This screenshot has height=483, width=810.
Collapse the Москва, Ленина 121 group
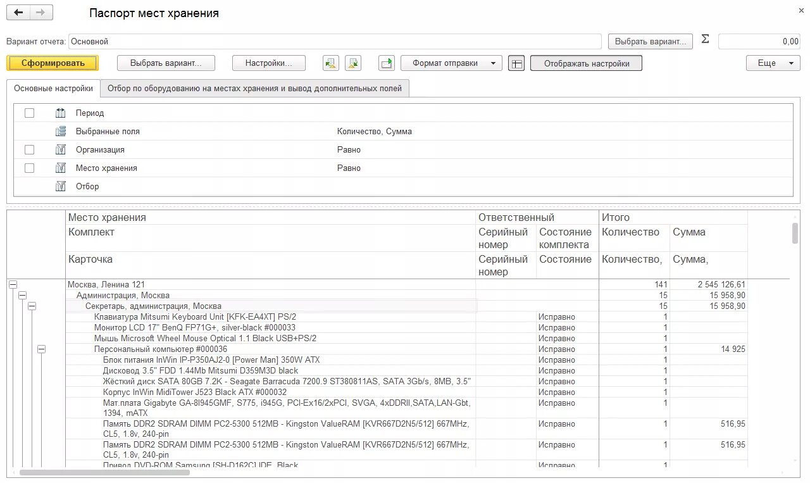click(x=13, y=285)
